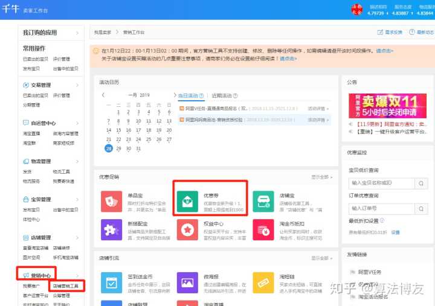Viewport: 435px width, 306px height.
Task: Go to previous month in activity calendar
Action: [x=103, y=95]
